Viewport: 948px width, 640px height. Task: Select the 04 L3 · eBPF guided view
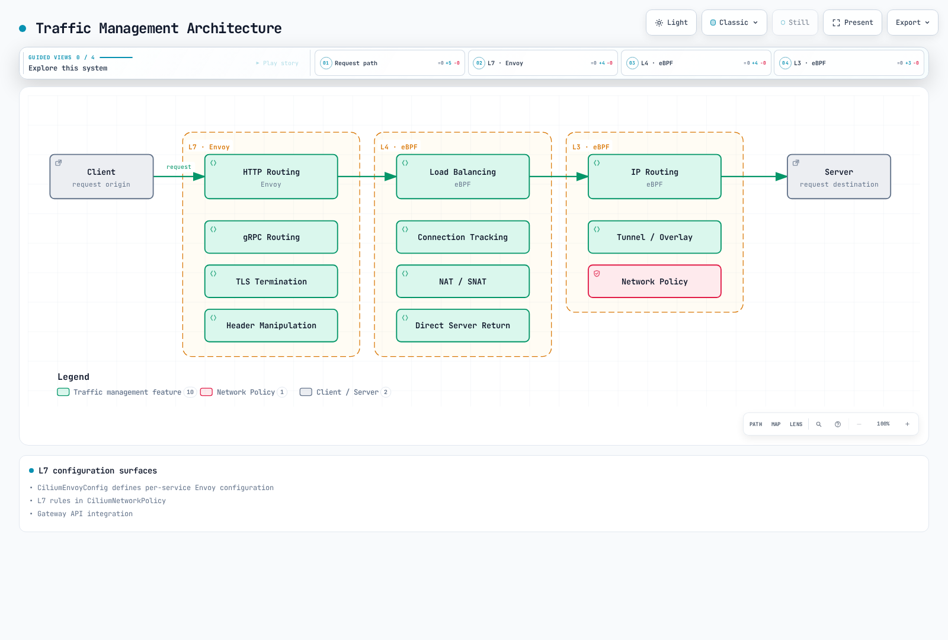click(x=848, y=63)
